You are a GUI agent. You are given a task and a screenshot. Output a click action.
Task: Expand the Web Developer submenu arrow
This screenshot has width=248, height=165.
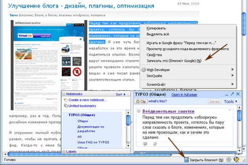coord(233,69)
